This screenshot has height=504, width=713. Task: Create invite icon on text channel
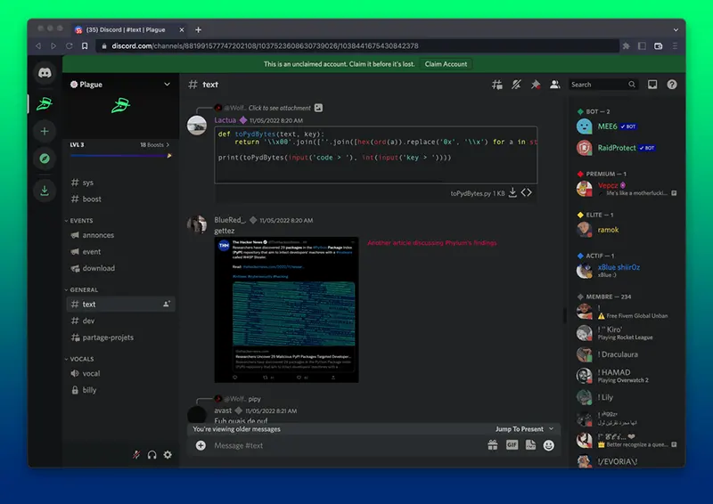[167, 304]
